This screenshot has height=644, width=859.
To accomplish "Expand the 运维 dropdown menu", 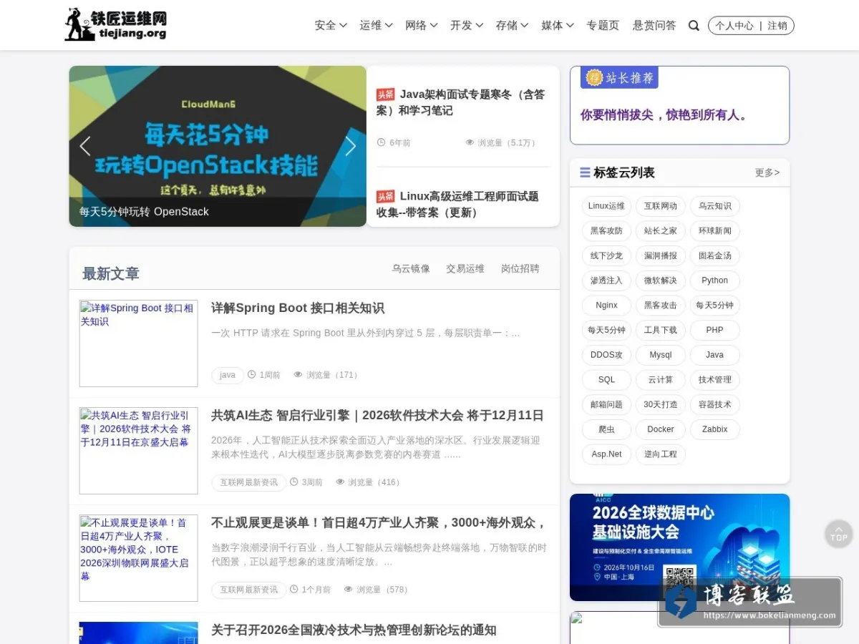I will click(376, 25).
